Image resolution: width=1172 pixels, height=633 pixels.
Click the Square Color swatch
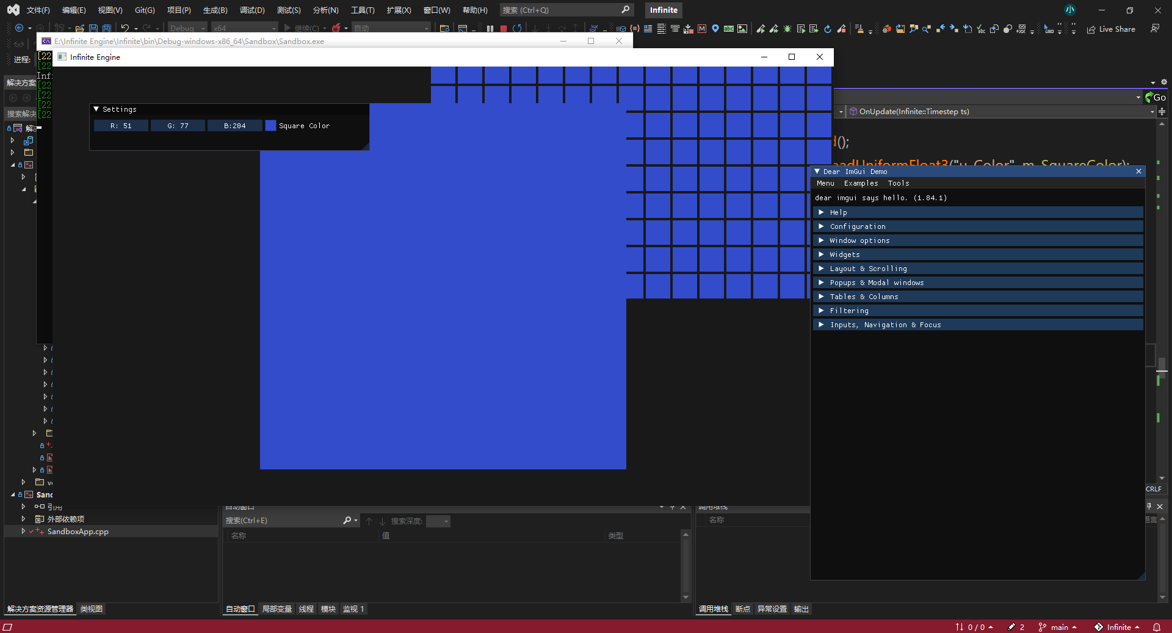[x=270, y=126]
